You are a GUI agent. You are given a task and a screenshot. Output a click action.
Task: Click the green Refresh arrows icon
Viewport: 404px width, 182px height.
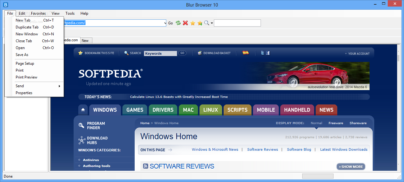click(x=178, y=23)
